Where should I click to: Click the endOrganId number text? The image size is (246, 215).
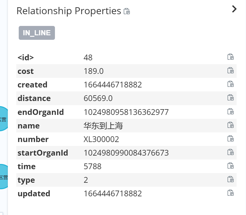(126, 112)
